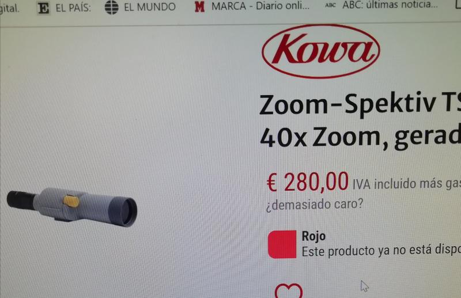Click the bookmark folder icon at far right

[x=458, y=4]
